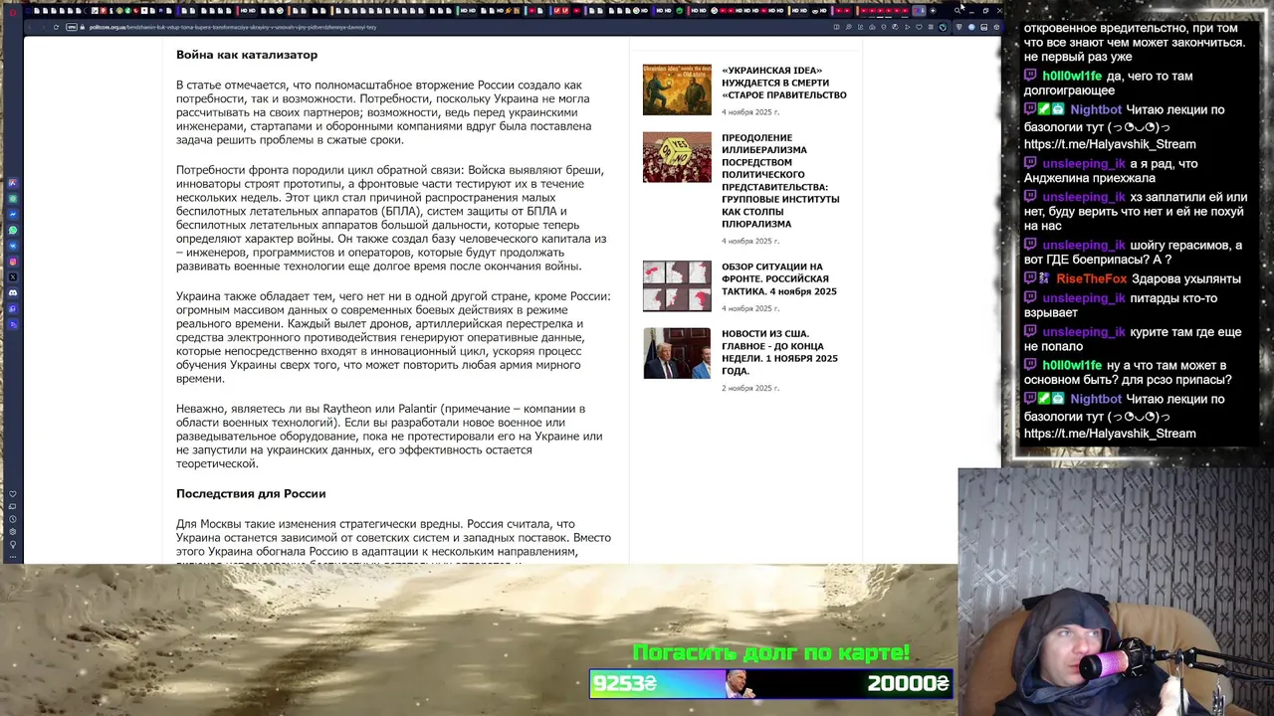Click the send/play arrow toolbar icon
Image resolution: width=1274 pixels, height=716 pixels.
(907, 27)
